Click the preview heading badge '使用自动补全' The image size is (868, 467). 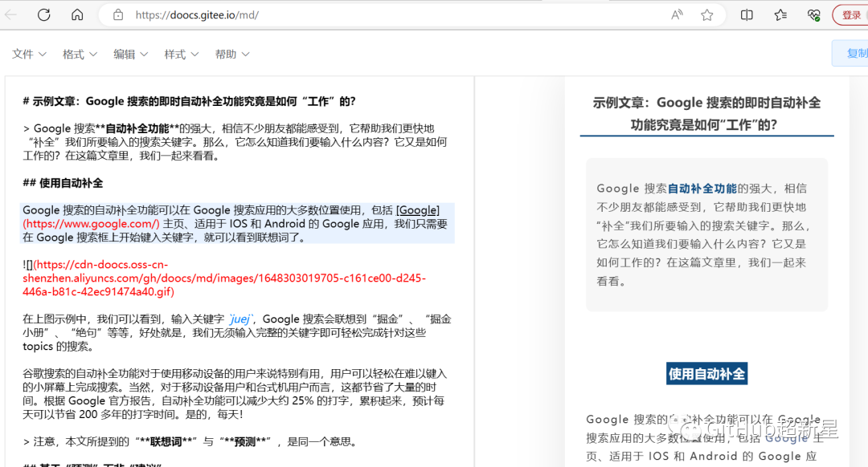[x=707, y=374]
